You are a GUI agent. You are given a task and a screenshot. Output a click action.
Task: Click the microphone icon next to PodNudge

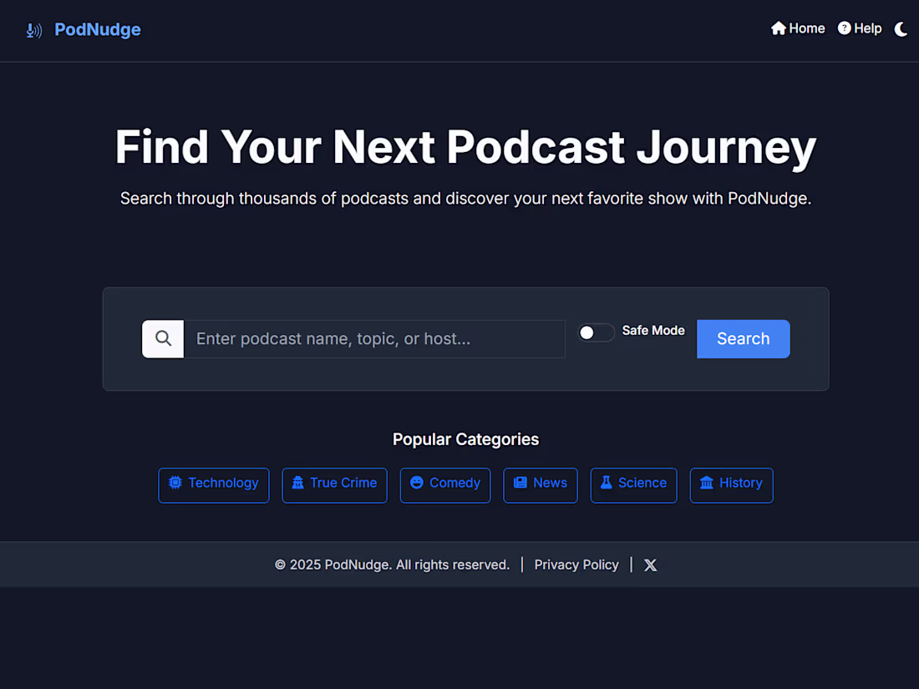pos(33,30)
